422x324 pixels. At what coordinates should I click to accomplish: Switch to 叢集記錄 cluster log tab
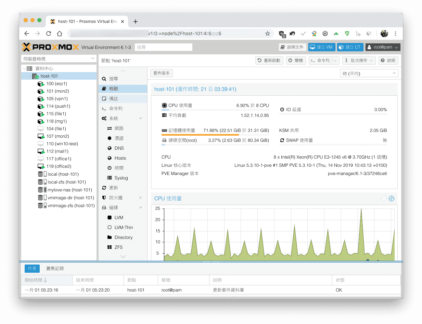click(55, 269)
